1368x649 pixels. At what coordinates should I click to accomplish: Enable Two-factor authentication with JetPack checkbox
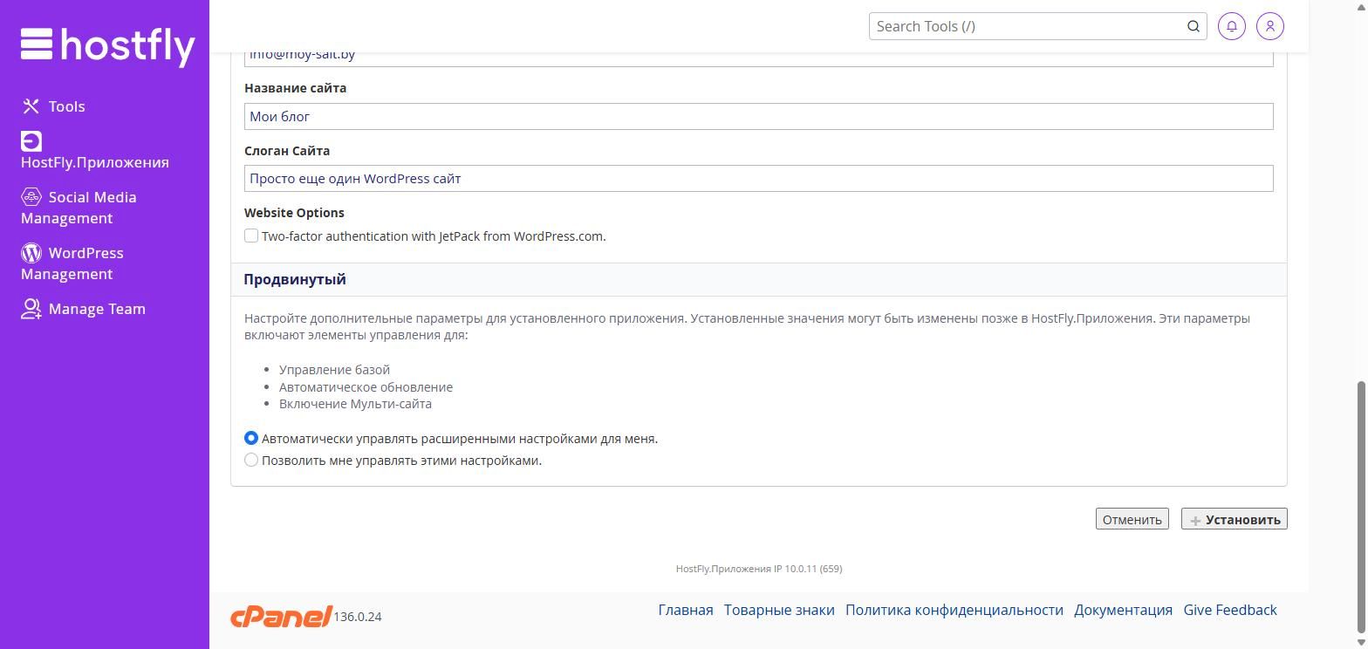click(251, 236)
